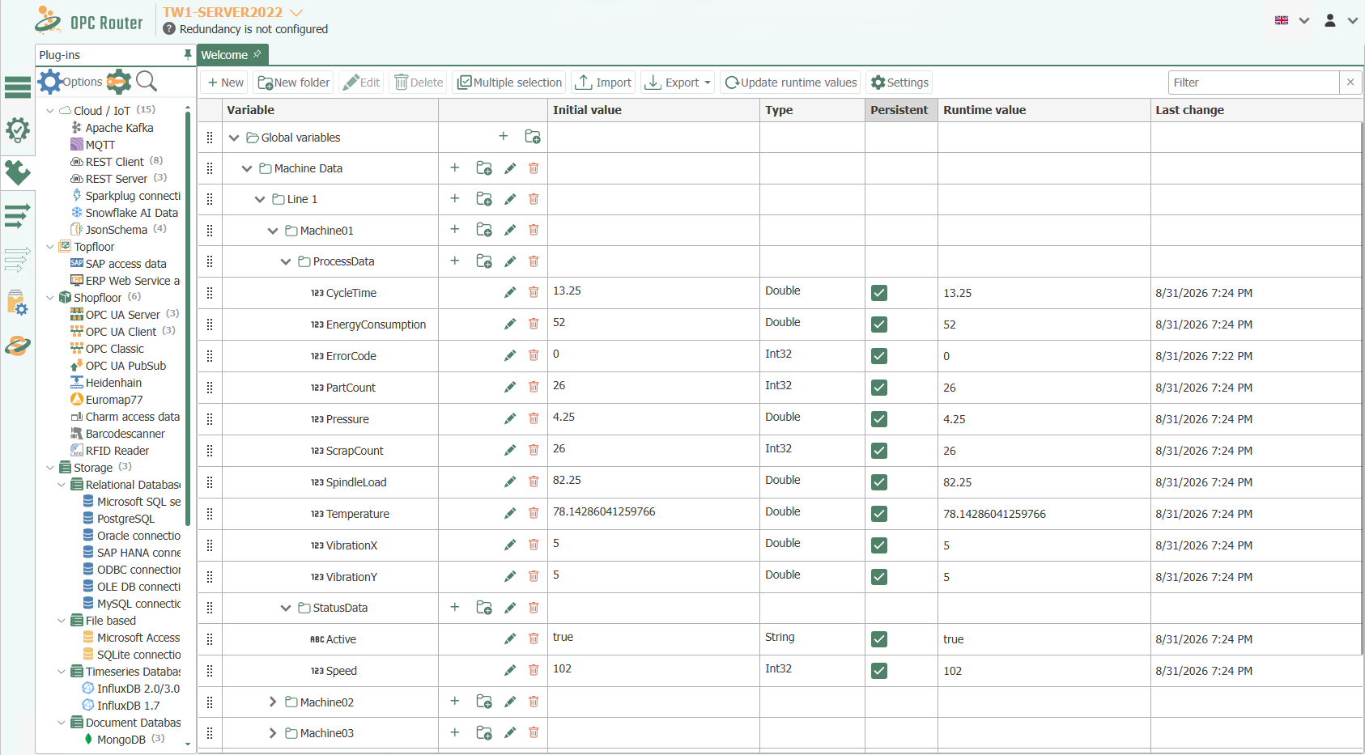Select the gear-checkmark sidebar icon
The height and width of the screenshot is (755, 1365).
pos(17,129)
